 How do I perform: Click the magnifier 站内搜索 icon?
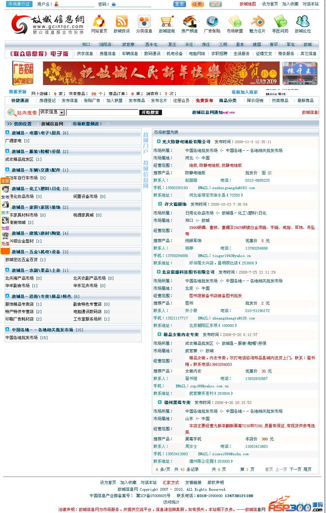pos(12,112)
